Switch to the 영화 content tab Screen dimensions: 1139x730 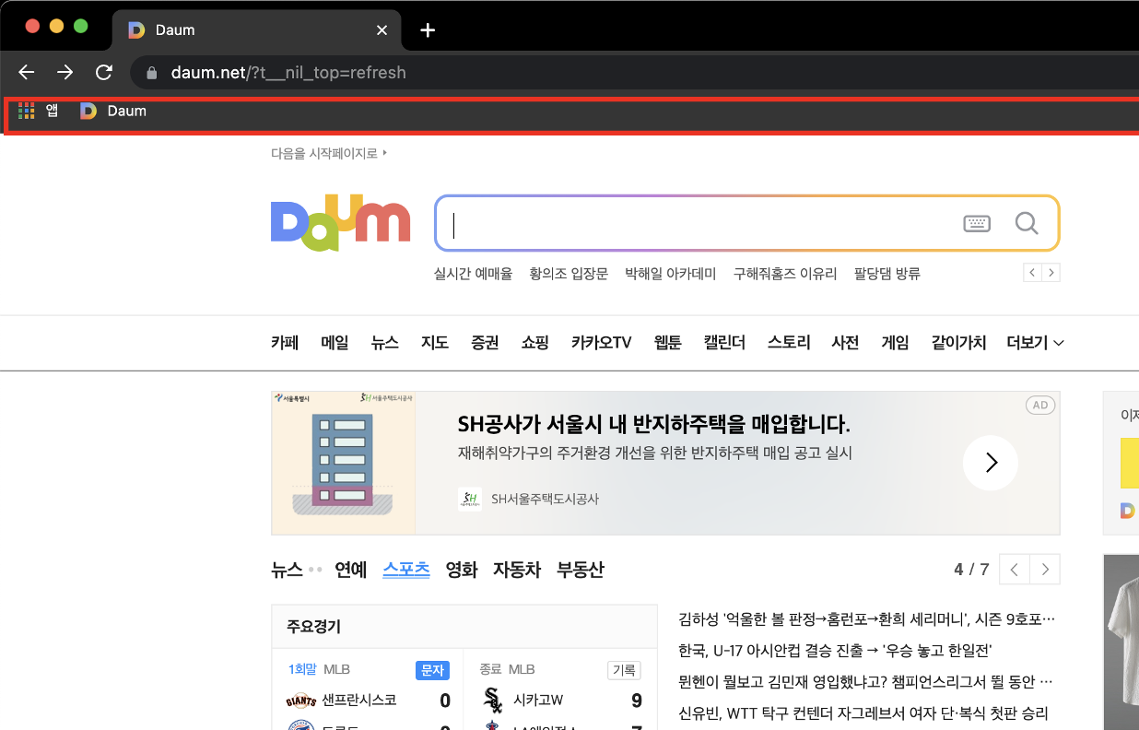(462, 570)
